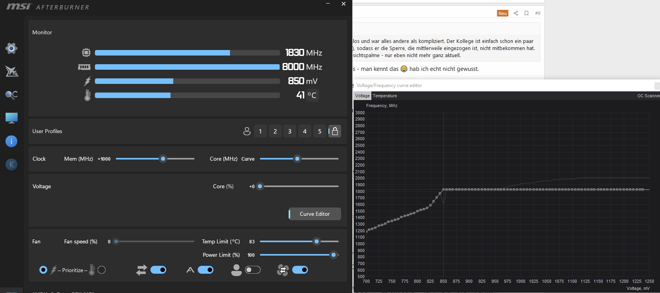Adjust the Temp Limit slider

[x=317, y=241]
